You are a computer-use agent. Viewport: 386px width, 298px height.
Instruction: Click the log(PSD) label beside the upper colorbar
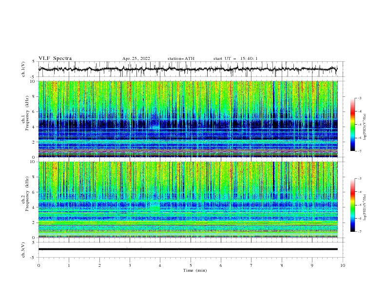tap(365, 127)
